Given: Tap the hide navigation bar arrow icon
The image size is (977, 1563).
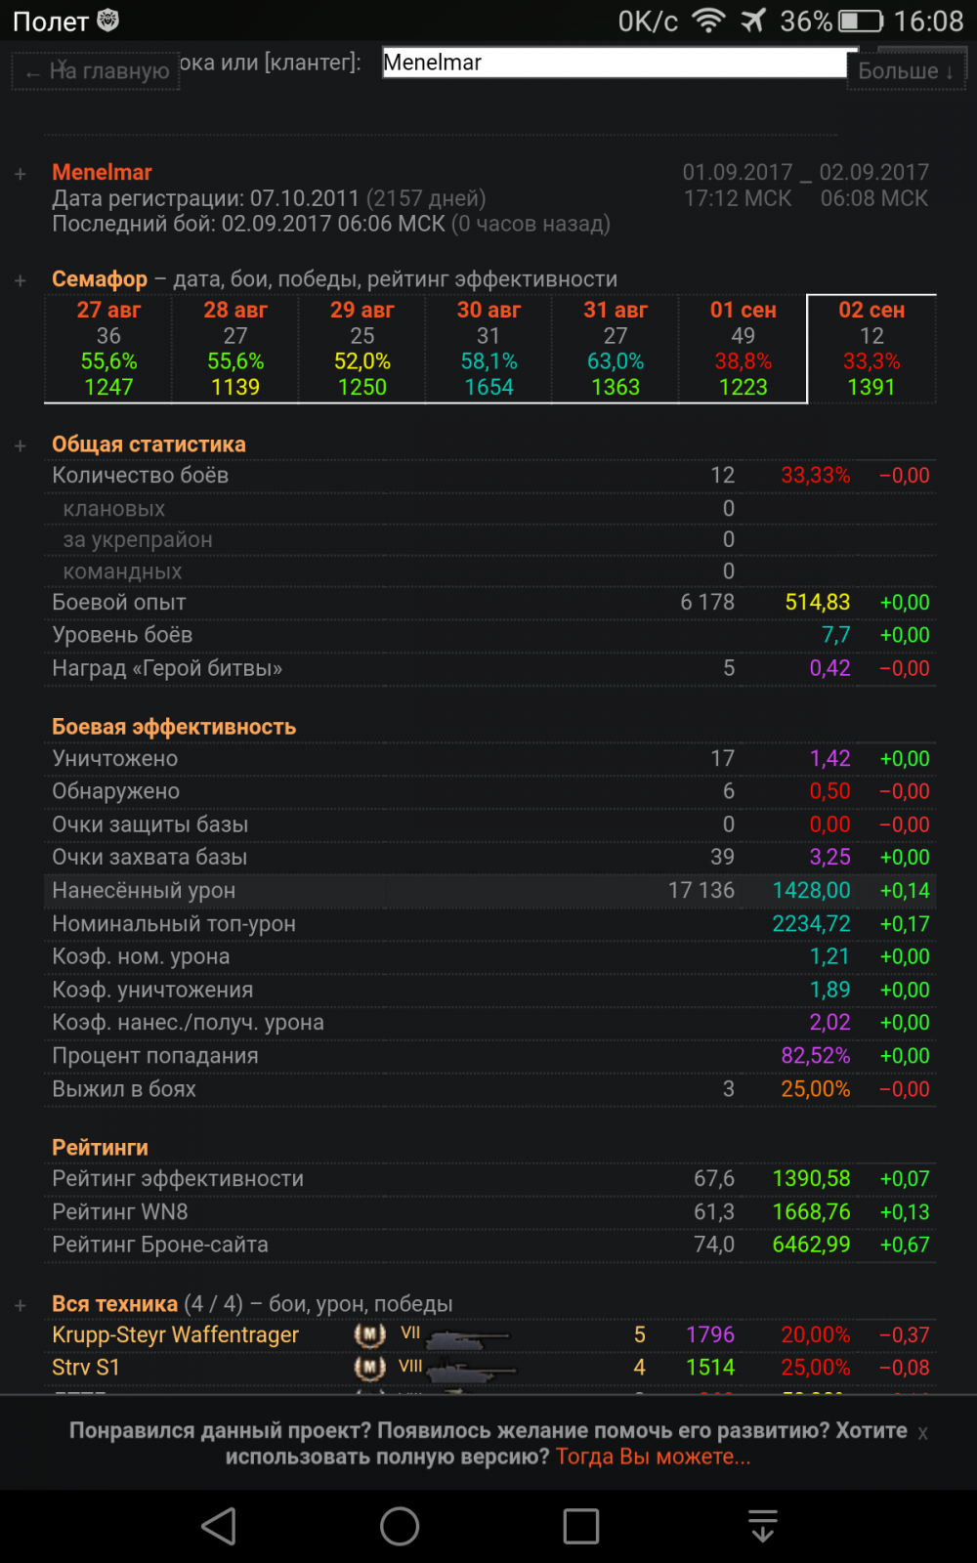Looking at the screenshot, I should 762,1526.
